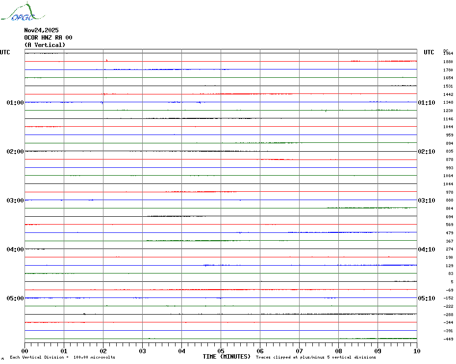Image resolution: width=456 pixels, height=364 pixels.
Task: Click the (A Vertical) component label
Action: 44,45
